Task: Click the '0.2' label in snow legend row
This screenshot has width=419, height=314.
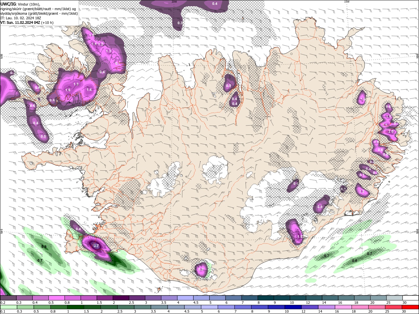Action: (3, 303)
